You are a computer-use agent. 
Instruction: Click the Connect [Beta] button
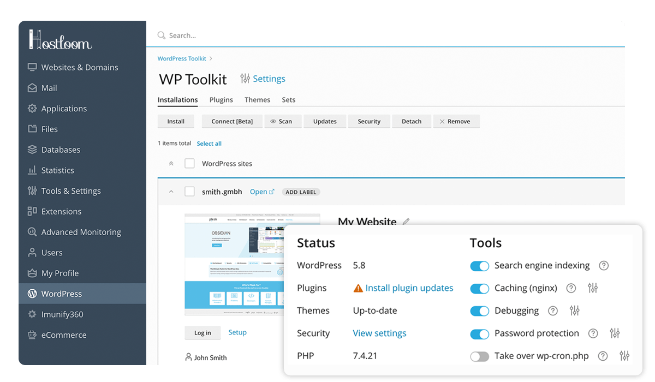(232, 121)
